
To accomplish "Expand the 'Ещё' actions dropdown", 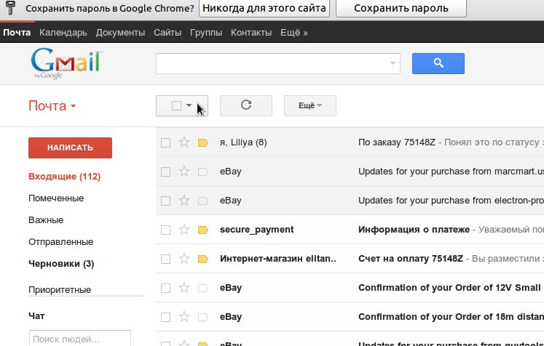I will point(310,105).
